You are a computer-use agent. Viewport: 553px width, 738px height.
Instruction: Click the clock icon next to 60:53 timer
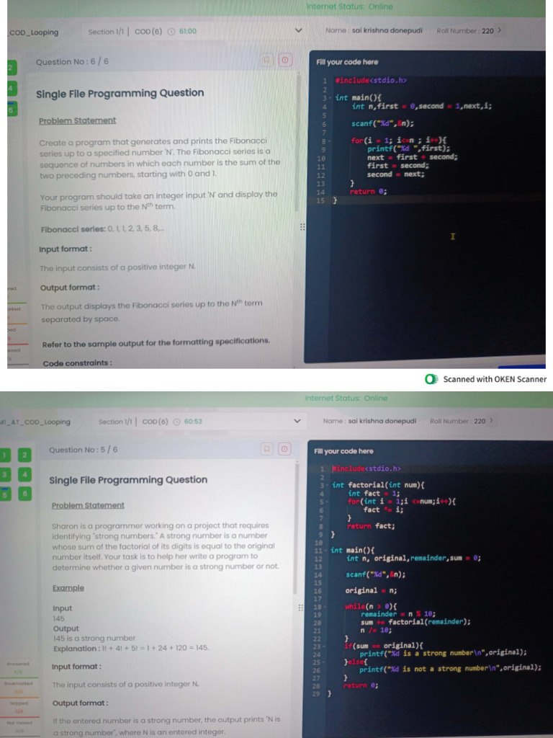pyautogui.click(x=177, y=422)
